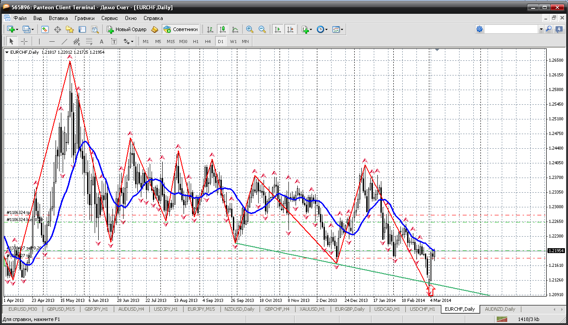
Task: Click the search input field
Action: pos(511,29)
